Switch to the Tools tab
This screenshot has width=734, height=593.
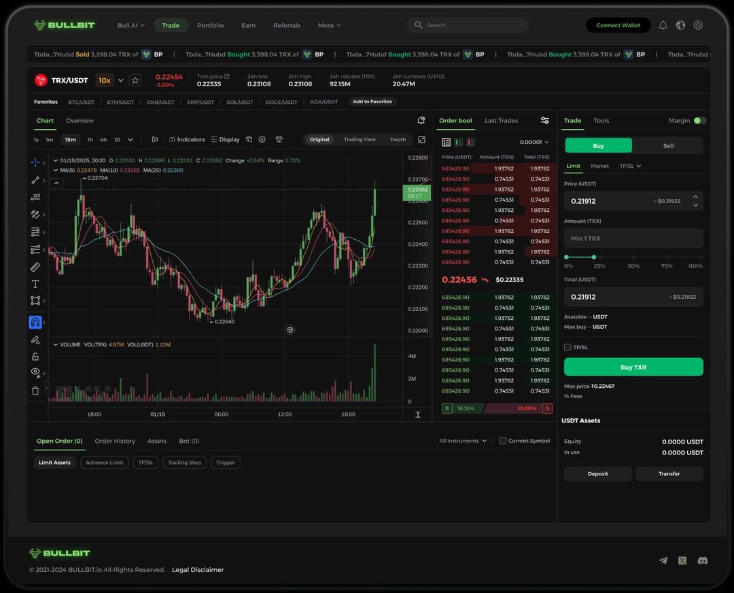601,121
